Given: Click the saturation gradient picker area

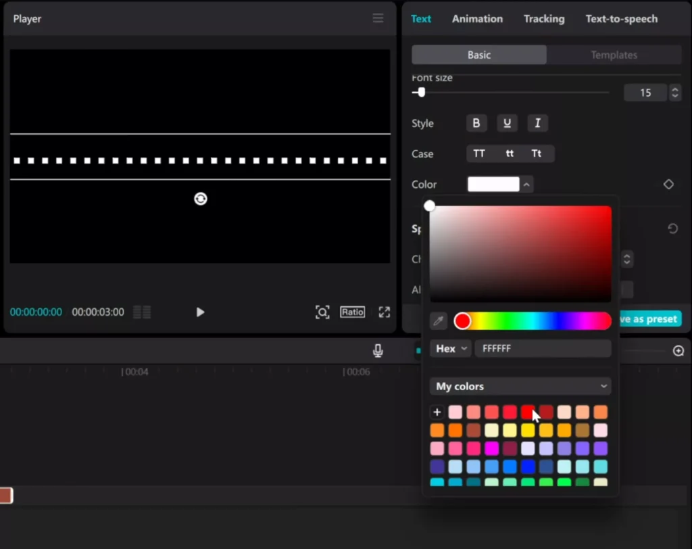Looking at the screenshot, I should coord(521,254).
